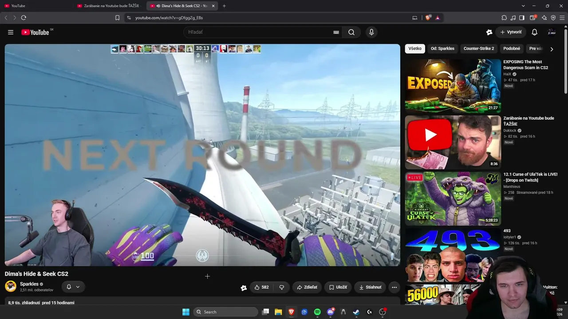Click the Stiahnuť download button
Viewport: 568px width, 319px height.
370,287
